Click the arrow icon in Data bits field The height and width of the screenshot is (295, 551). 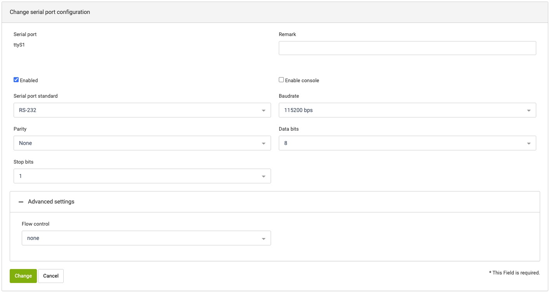[528, 143]
